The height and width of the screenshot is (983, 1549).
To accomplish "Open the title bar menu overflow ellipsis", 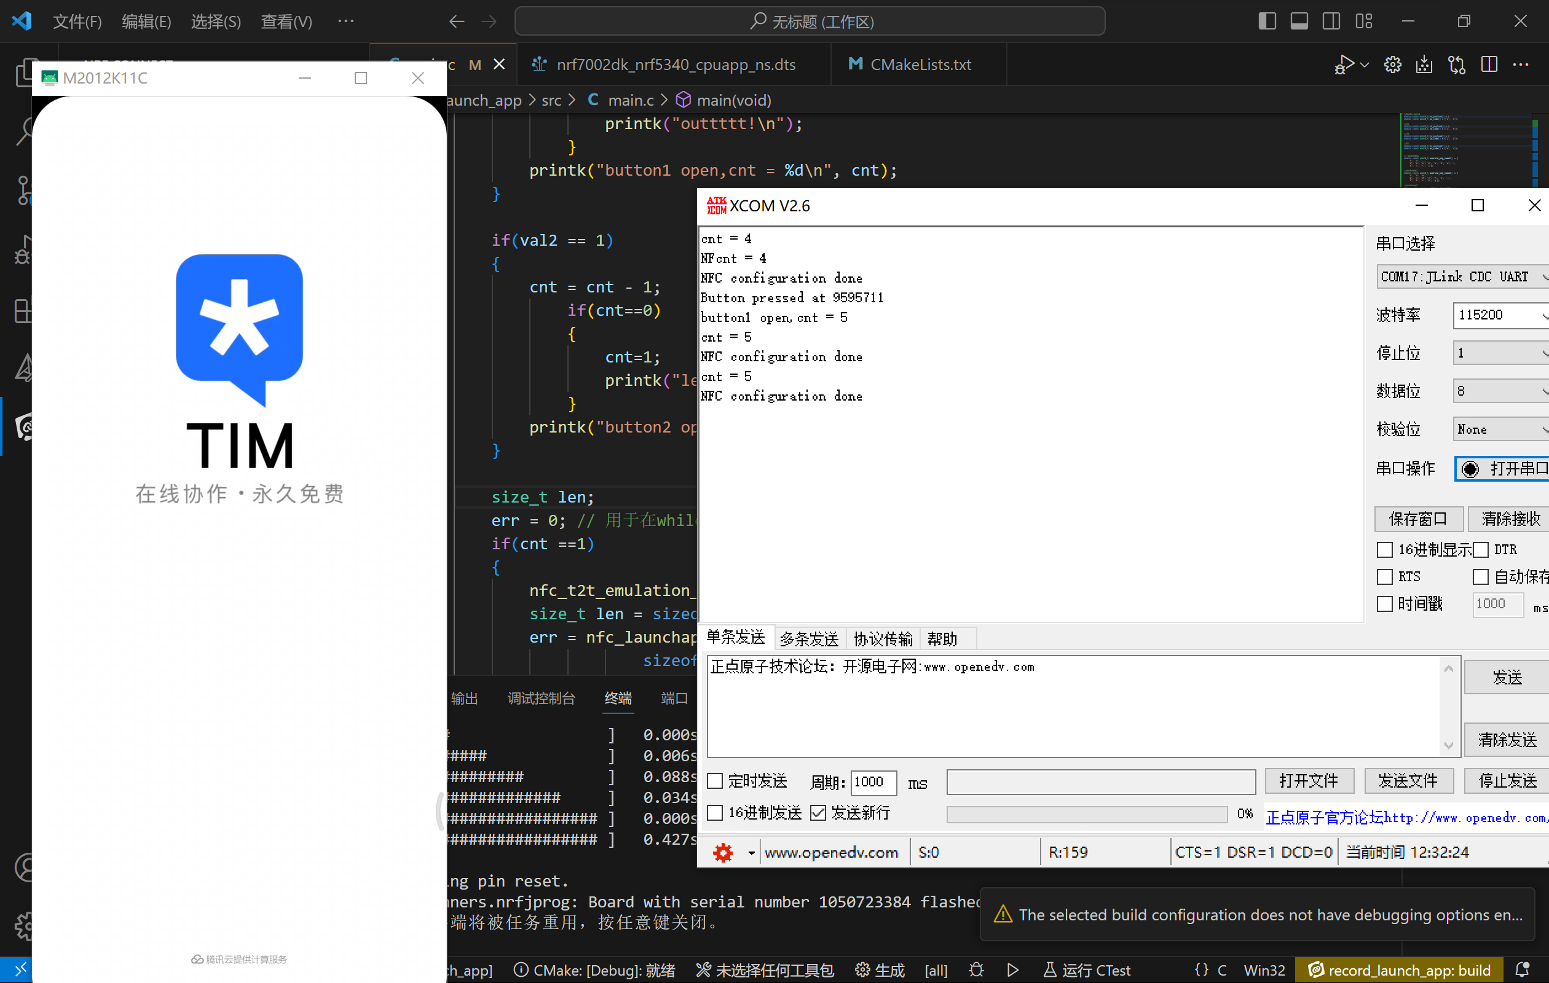I will coord(345,22).
